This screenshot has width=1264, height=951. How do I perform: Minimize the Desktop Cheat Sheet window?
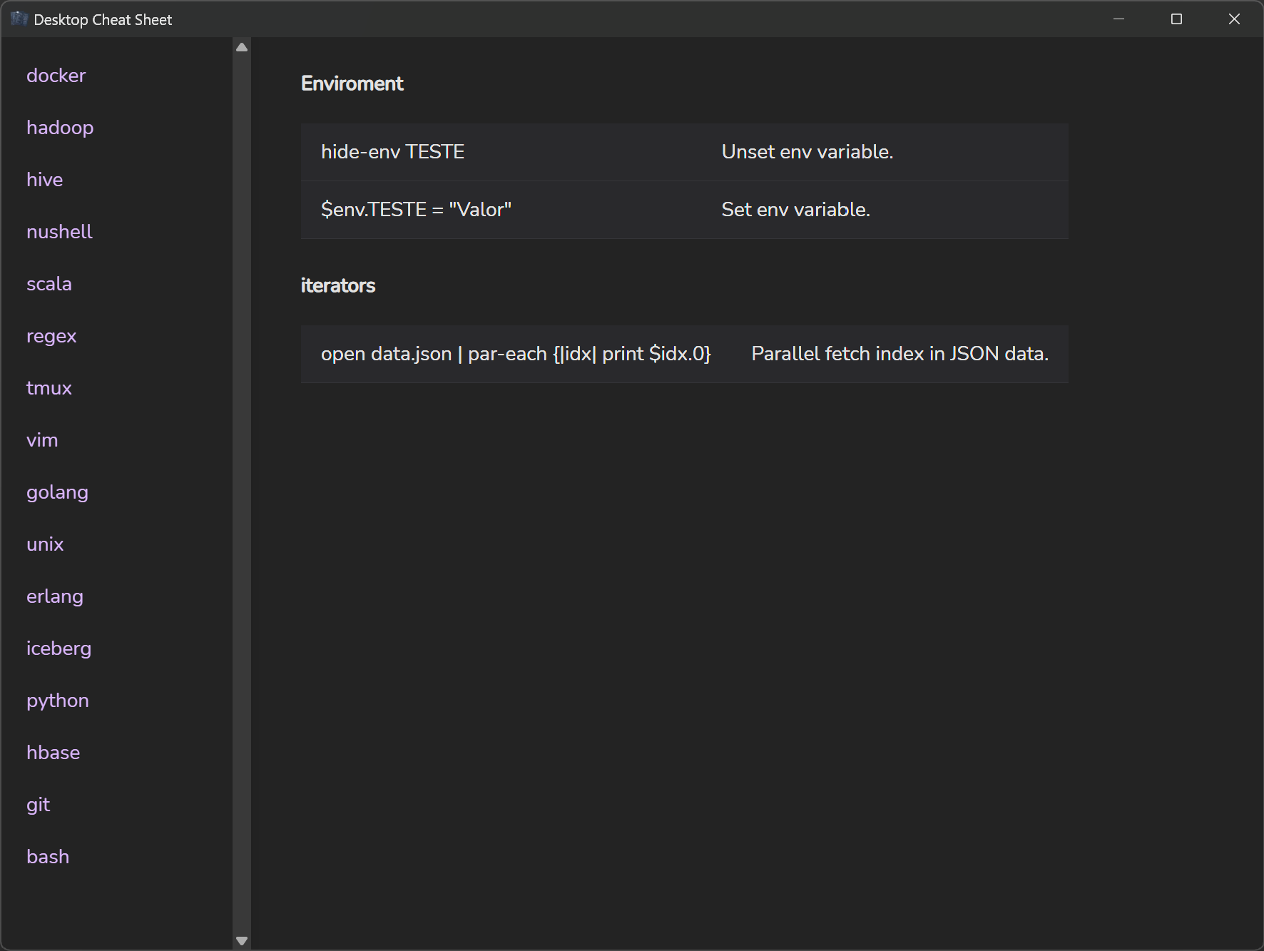click(1118, 19)
